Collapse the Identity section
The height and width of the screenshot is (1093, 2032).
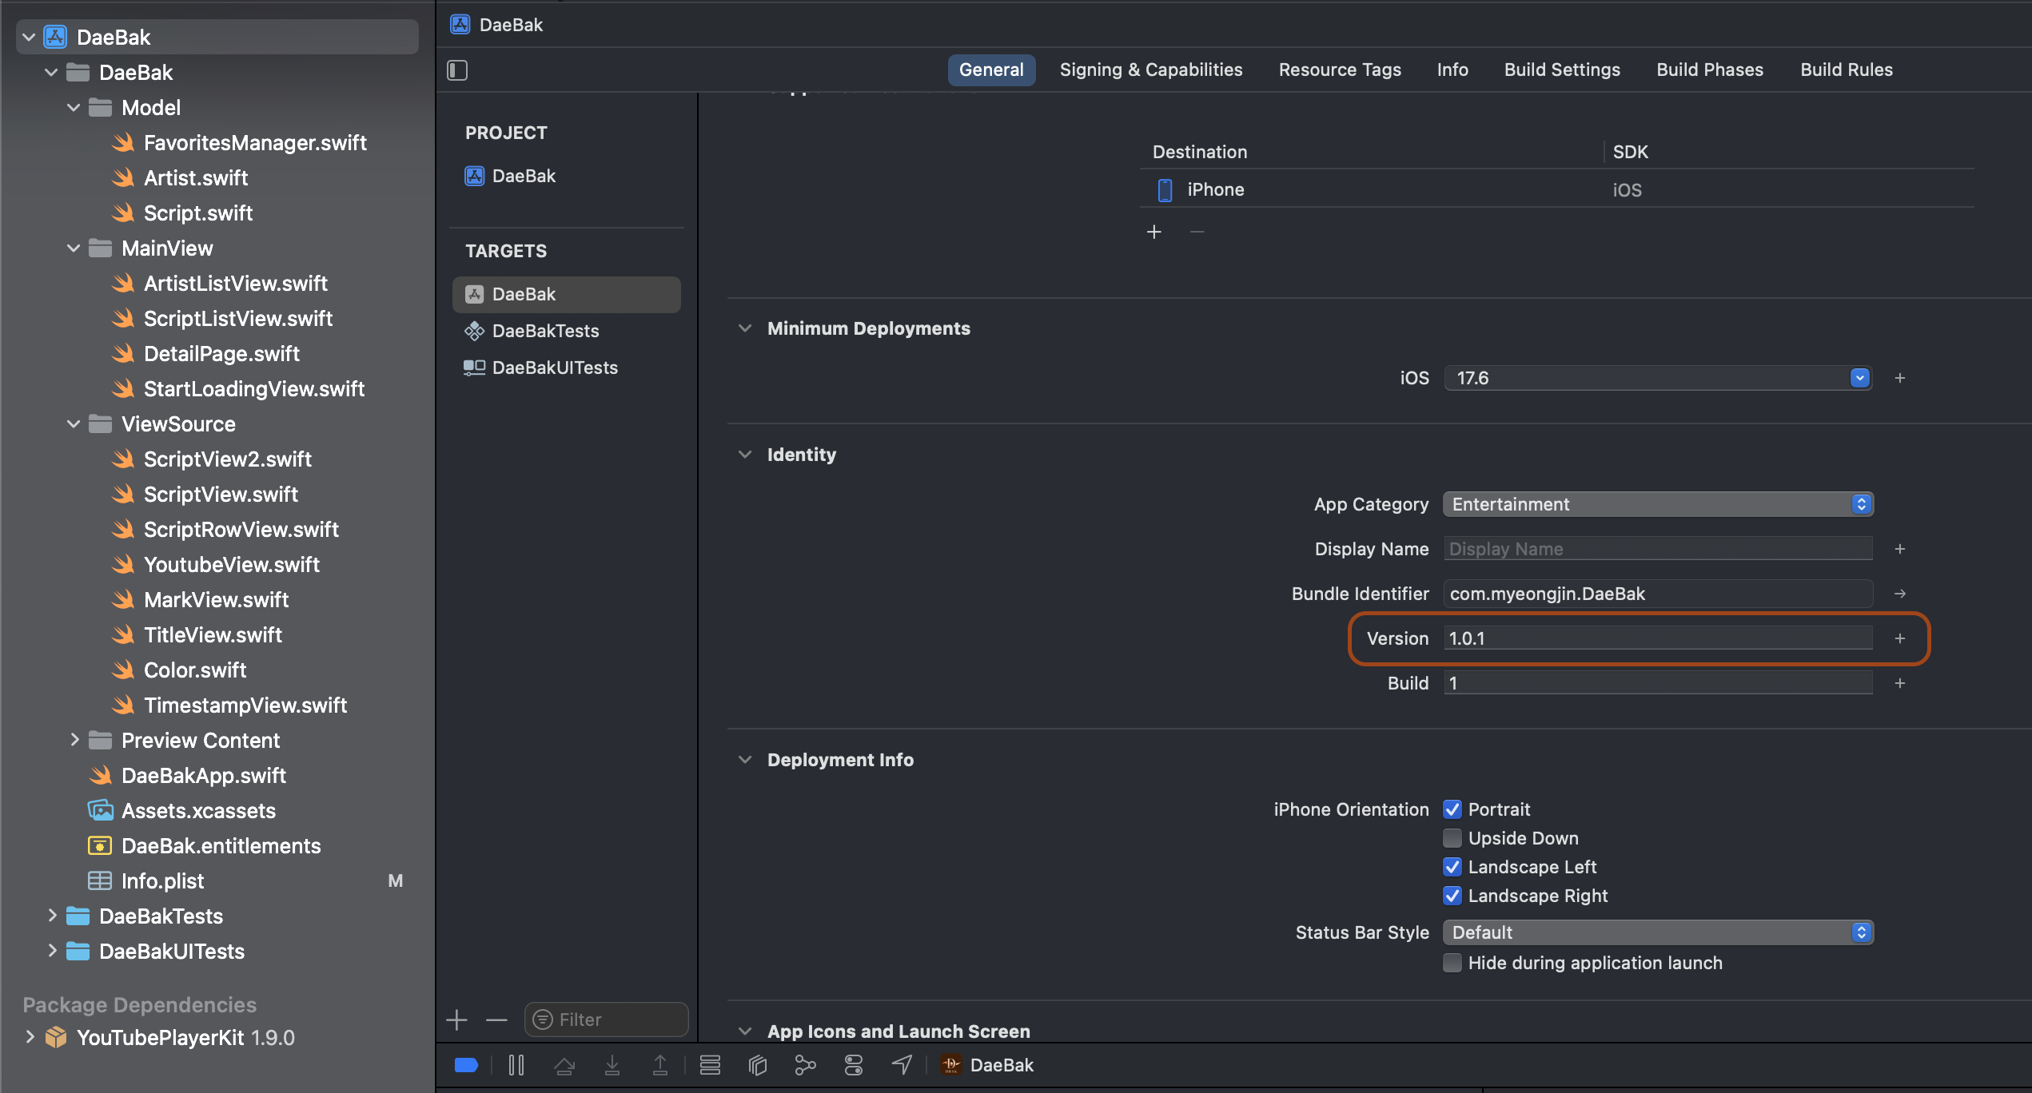tap(745, 455)
